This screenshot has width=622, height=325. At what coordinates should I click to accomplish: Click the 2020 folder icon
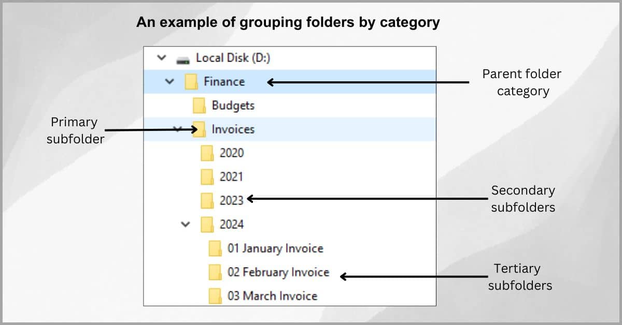[208, 153]
